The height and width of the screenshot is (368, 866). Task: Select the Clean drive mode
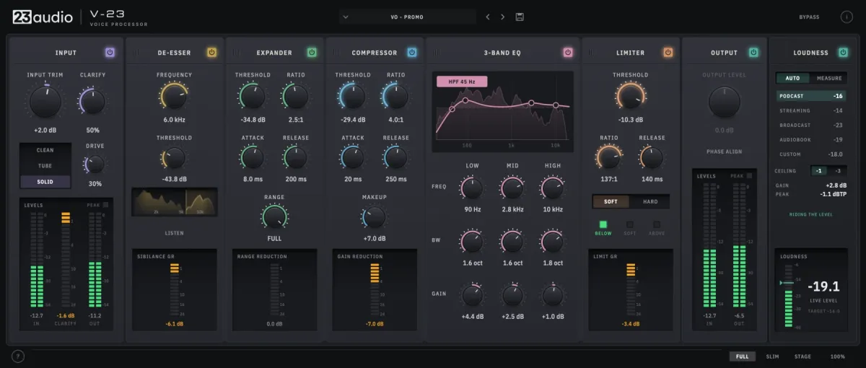point(45,150)
